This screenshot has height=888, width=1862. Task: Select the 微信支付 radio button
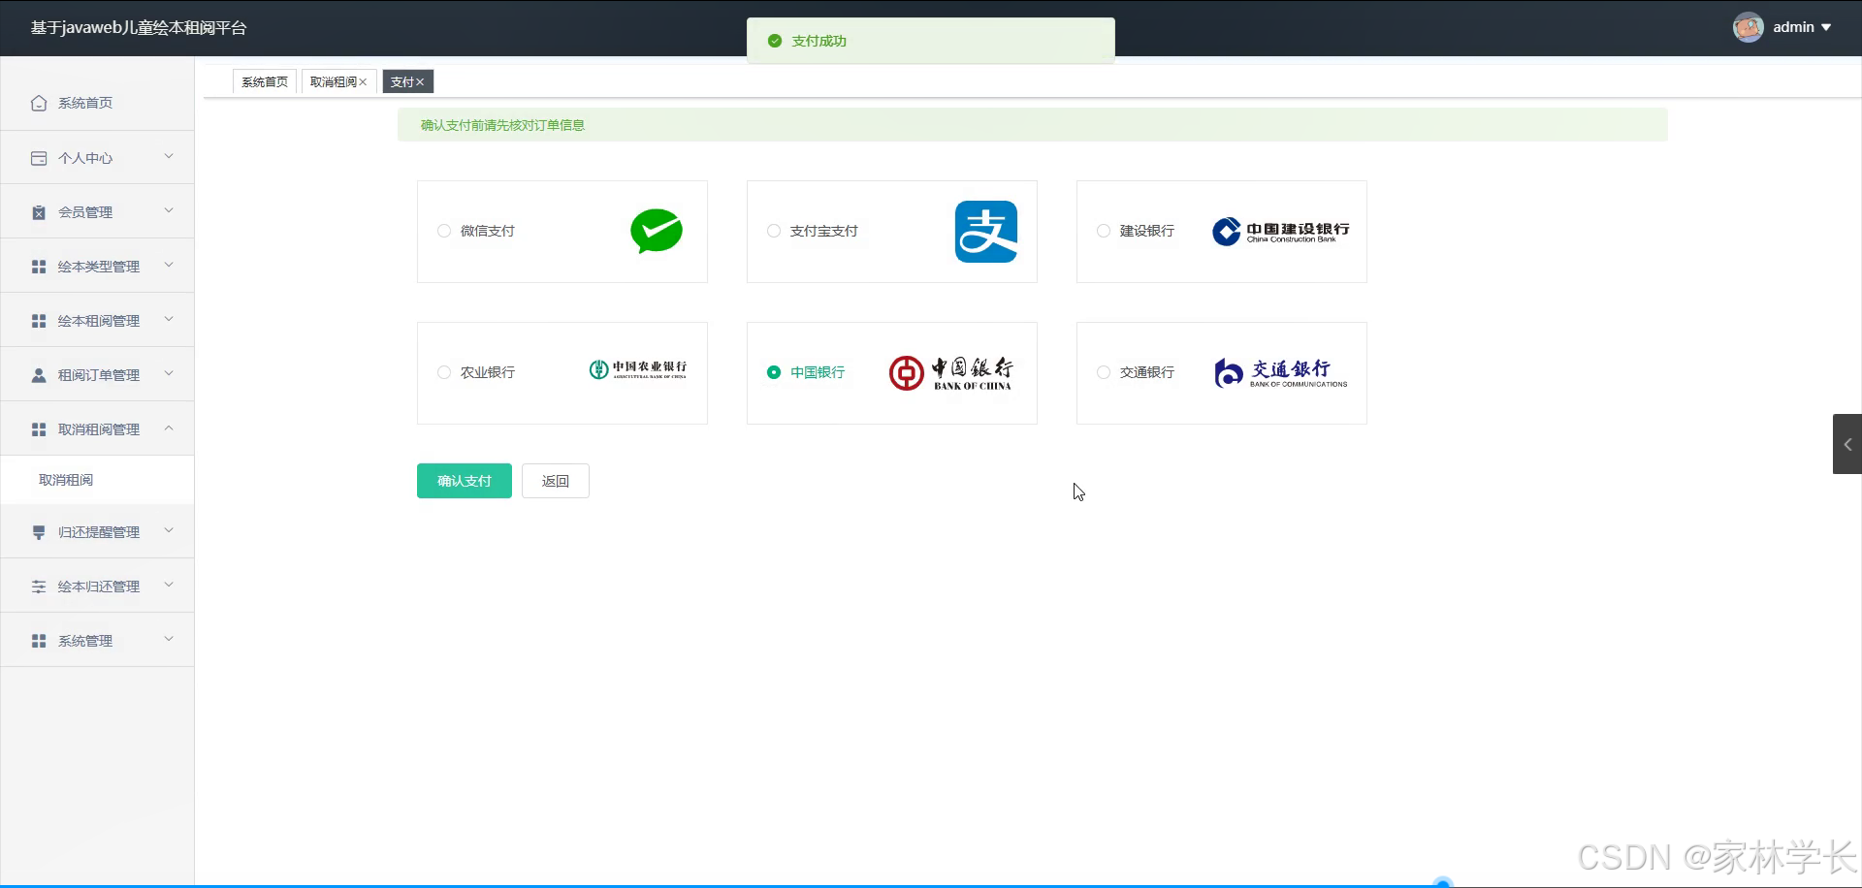tap(444, 231)
